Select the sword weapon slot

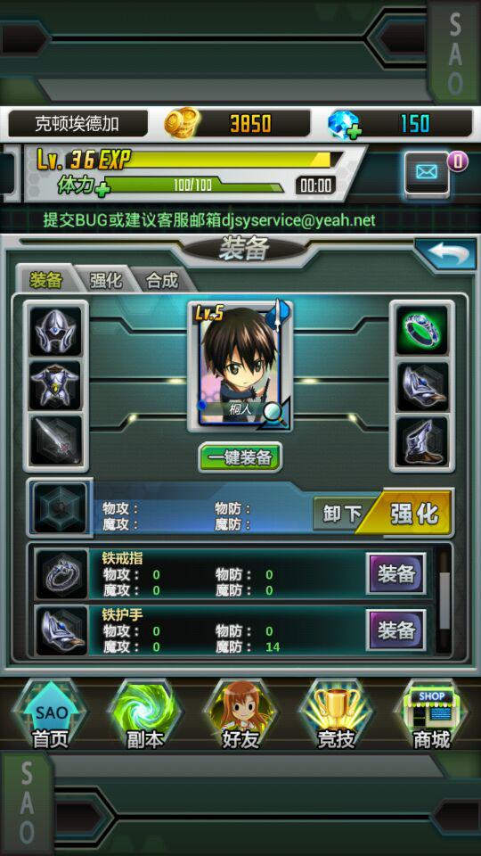(55, 440)
